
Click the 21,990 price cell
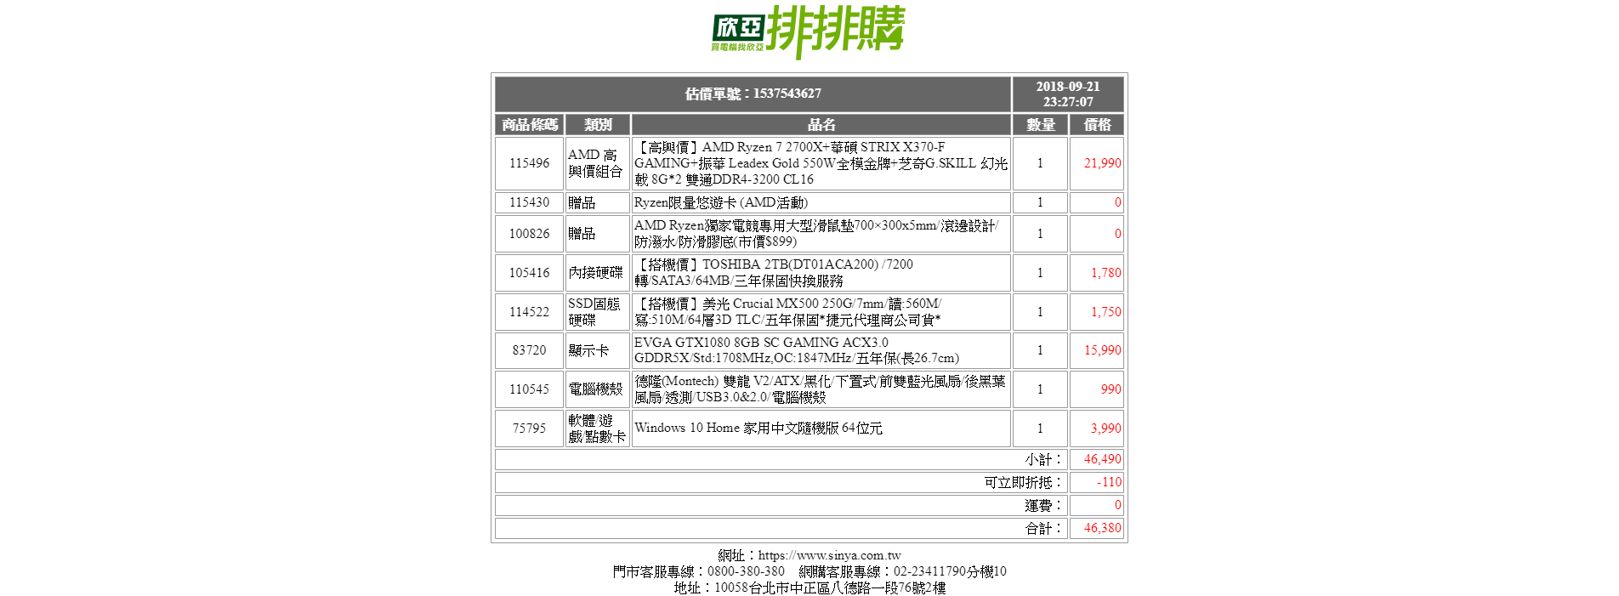[1101, 163]
